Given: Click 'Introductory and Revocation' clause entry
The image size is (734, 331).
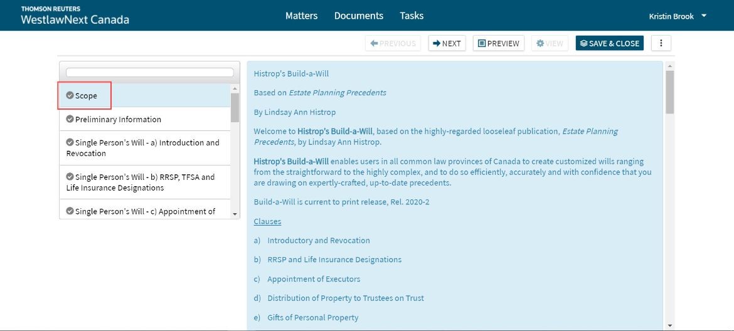Looking at the screenshot, I should pos(318,240).
